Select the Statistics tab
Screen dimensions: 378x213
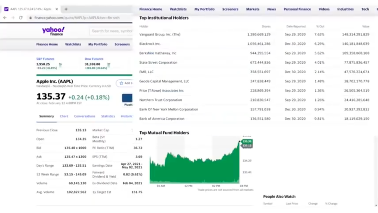[108, 116]
